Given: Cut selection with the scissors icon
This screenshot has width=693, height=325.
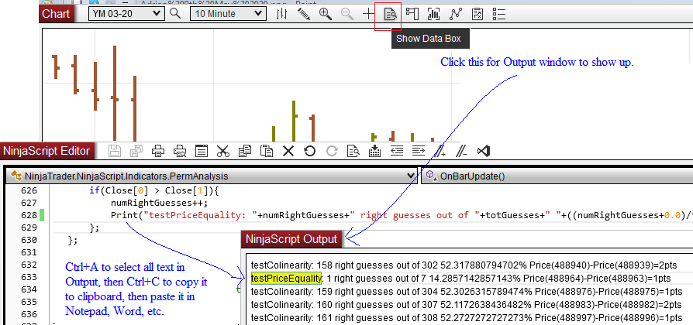Looking at the screenshot, I should (x=223, y=151).
